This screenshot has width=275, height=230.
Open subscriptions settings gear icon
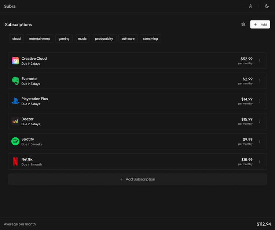coord(243,25)
